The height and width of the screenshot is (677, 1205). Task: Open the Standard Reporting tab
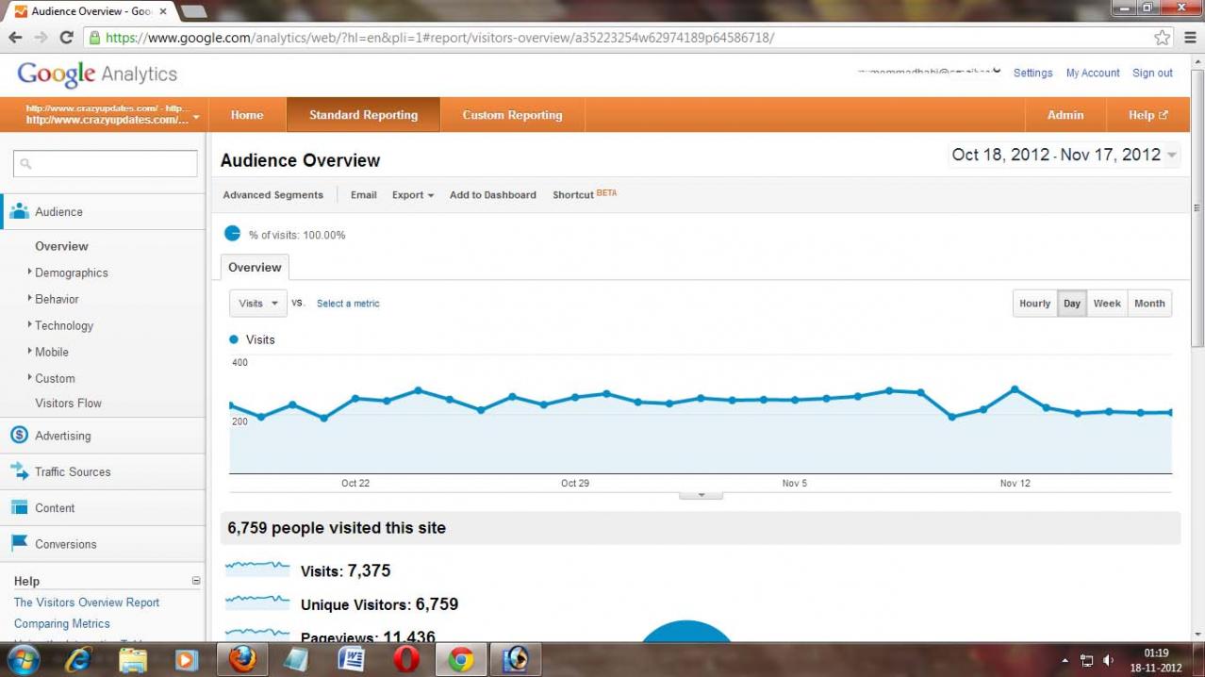point(363,115)
